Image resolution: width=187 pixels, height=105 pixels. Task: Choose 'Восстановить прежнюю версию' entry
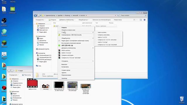click(71, 43)
